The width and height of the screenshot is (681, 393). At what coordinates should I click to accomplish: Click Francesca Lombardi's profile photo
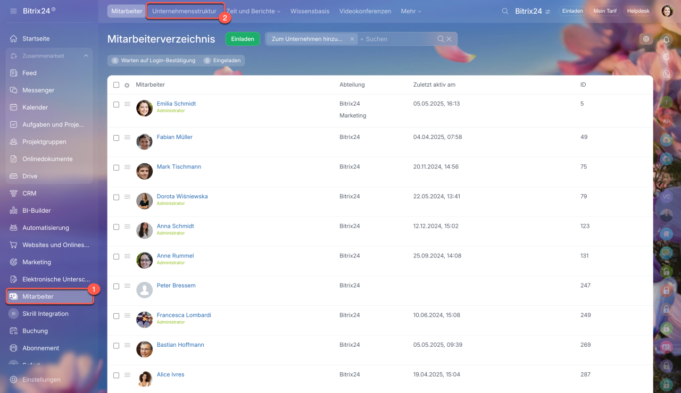coord(145,320)
